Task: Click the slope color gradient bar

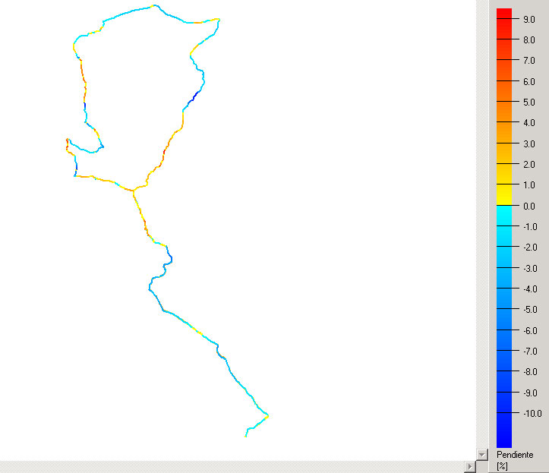Action: [x=504, y=228]
